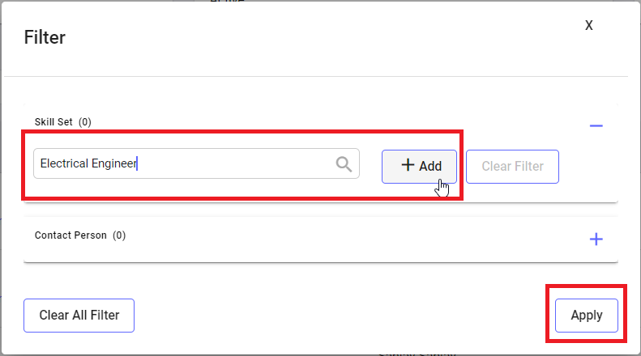This screenshot has width=641, height=356.
Task: Click the Skill Set (0) count indicator
Action: click(85, 122)
